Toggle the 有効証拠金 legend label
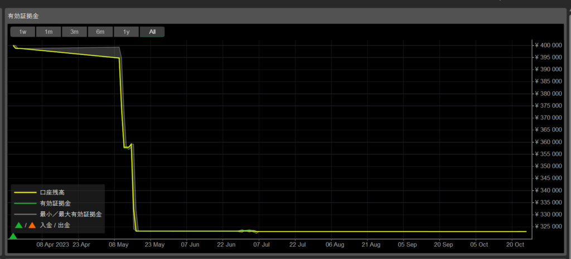 [x=55, y=203]
